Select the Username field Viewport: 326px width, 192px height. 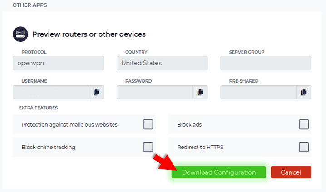[x=51, y=92]
